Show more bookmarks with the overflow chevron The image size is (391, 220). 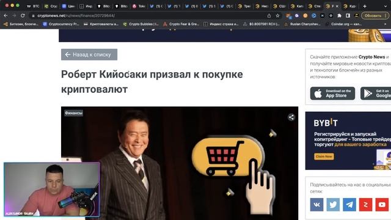click(x=386, y=24)
